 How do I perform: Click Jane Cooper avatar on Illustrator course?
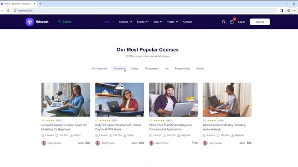[x=205, y=143]
